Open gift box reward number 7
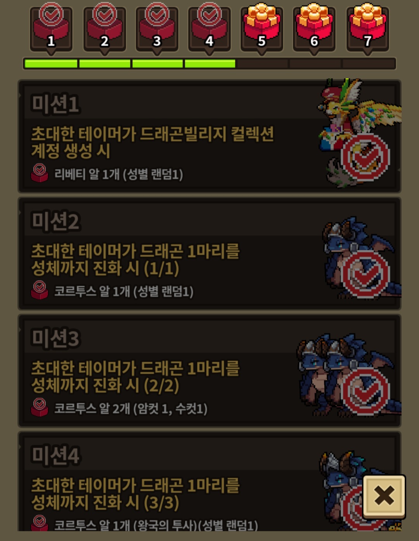Image resolution: width=419 pixels, height=541 pixels. [x=367, y=27]
